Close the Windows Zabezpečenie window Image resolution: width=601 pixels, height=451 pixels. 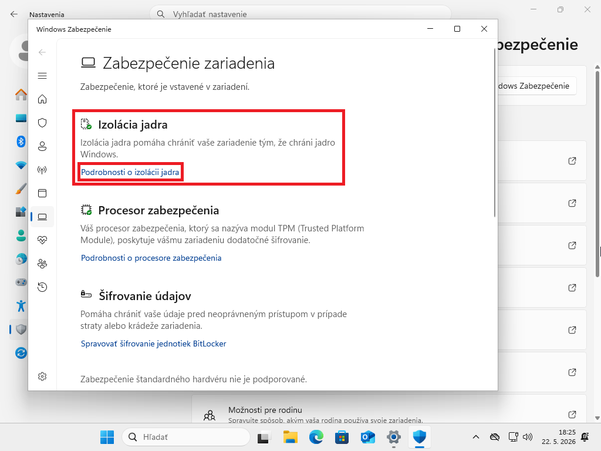click(x=484, y=29)
